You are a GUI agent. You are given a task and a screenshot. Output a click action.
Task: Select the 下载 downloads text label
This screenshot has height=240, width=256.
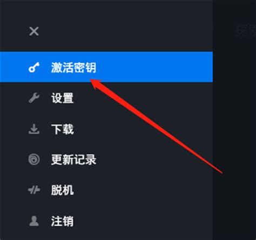point(63,129)
